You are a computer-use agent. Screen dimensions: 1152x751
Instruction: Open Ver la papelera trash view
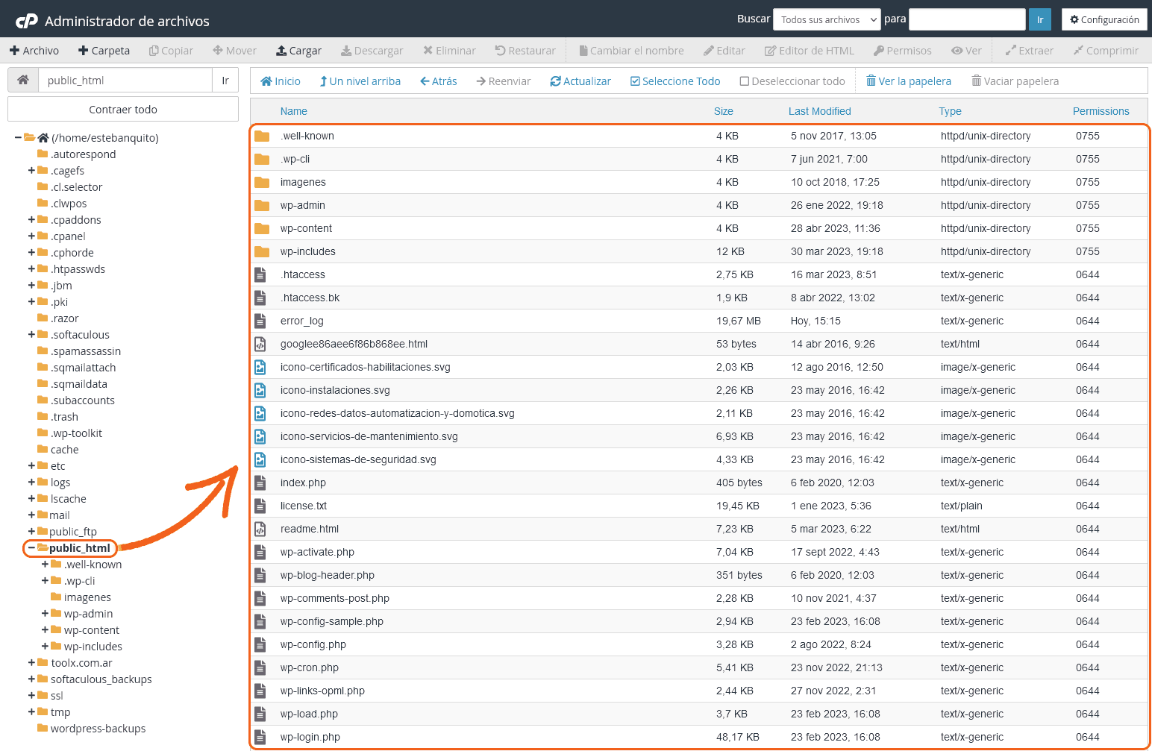coord(908,81)
